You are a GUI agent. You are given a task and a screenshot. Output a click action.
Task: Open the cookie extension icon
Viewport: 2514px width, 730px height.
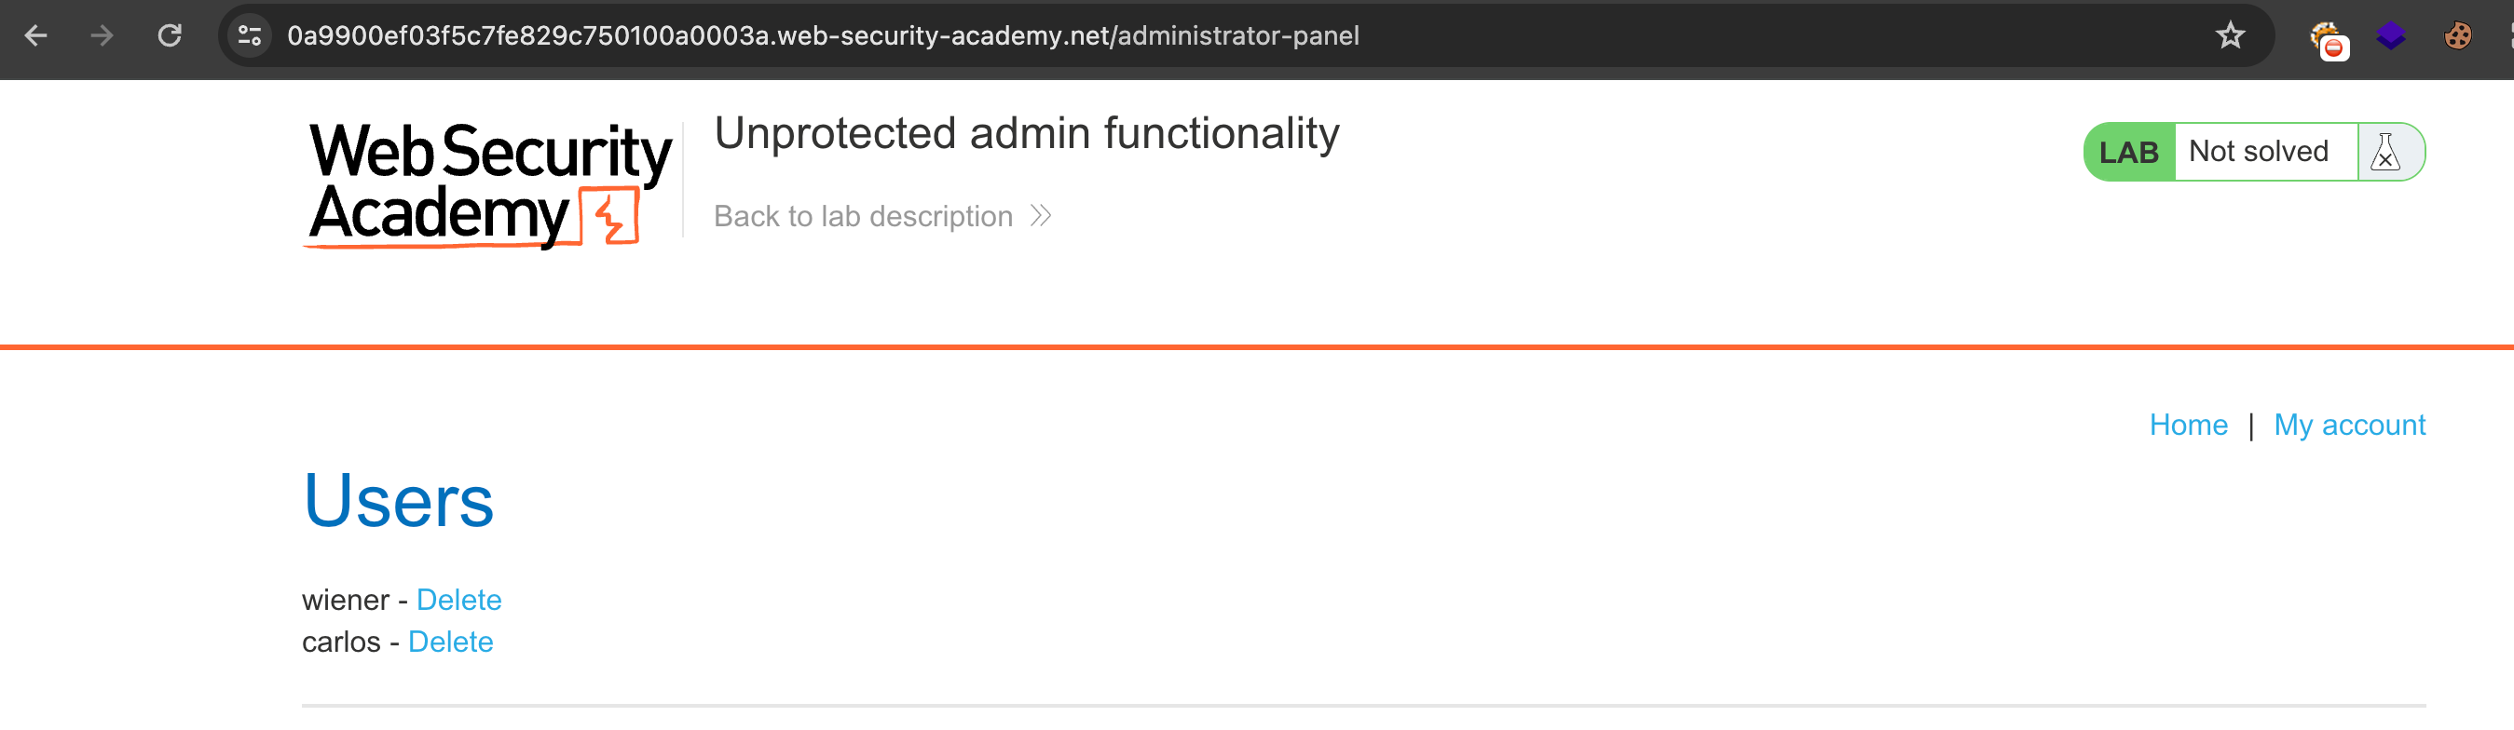tap(2457, 36)
